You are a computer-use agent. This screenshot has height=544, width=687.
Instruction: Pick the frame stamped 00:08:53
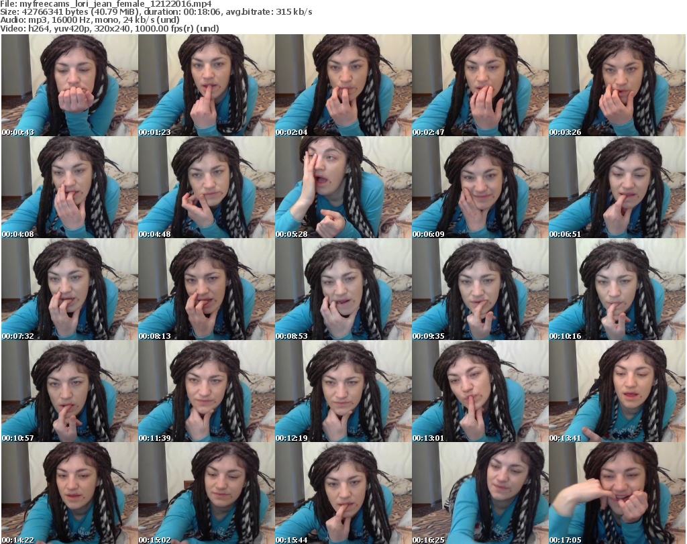(343, 289)
